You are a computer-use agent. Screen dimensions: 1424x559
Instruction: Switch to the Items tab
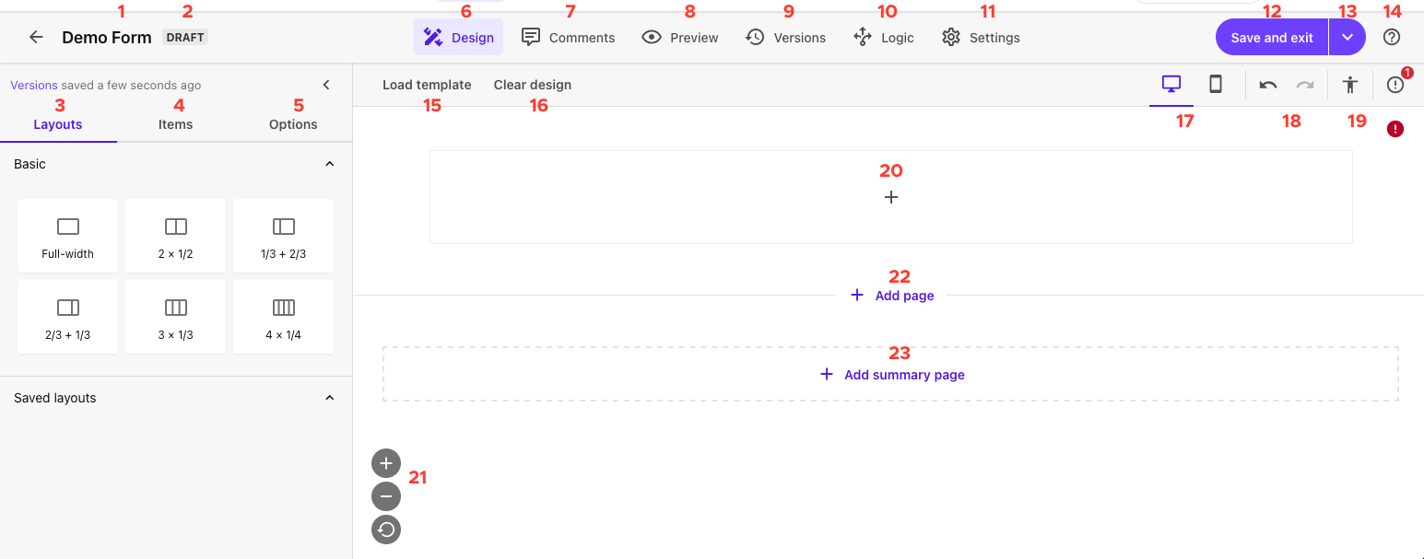(x=175, y=123)
